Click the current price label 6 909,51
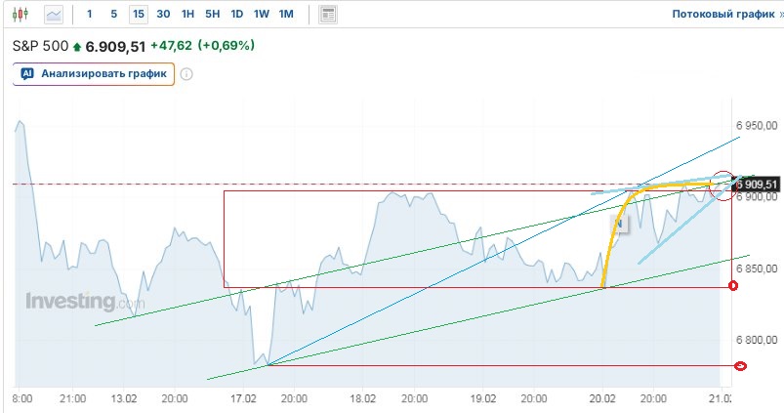Viewport: 784px width, 413px height. (x=756, y=184)
